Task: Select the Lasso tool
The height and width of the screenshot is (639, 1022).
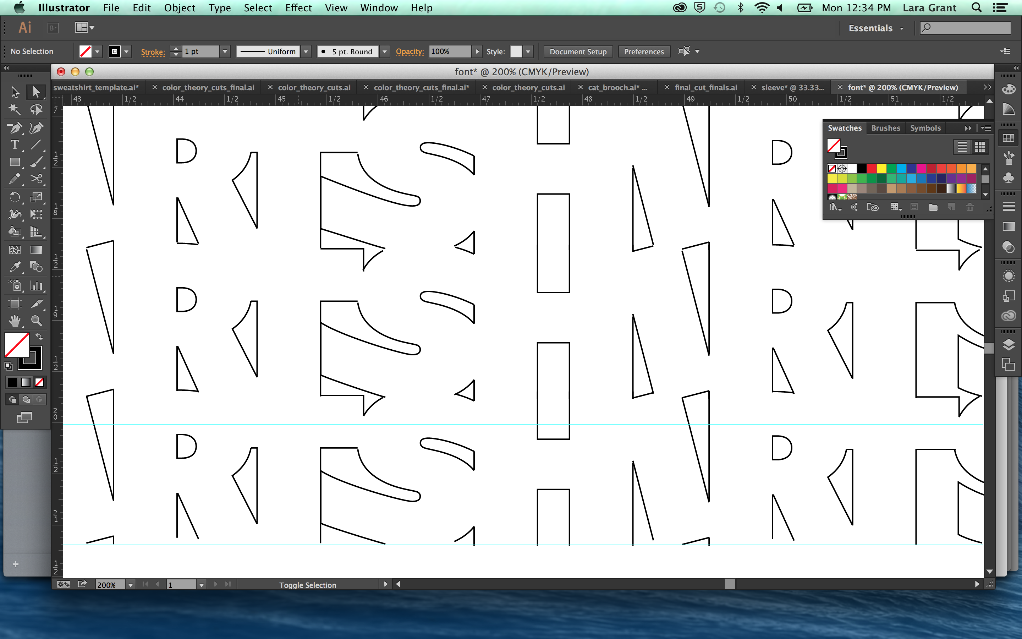Action: [36, 109]
